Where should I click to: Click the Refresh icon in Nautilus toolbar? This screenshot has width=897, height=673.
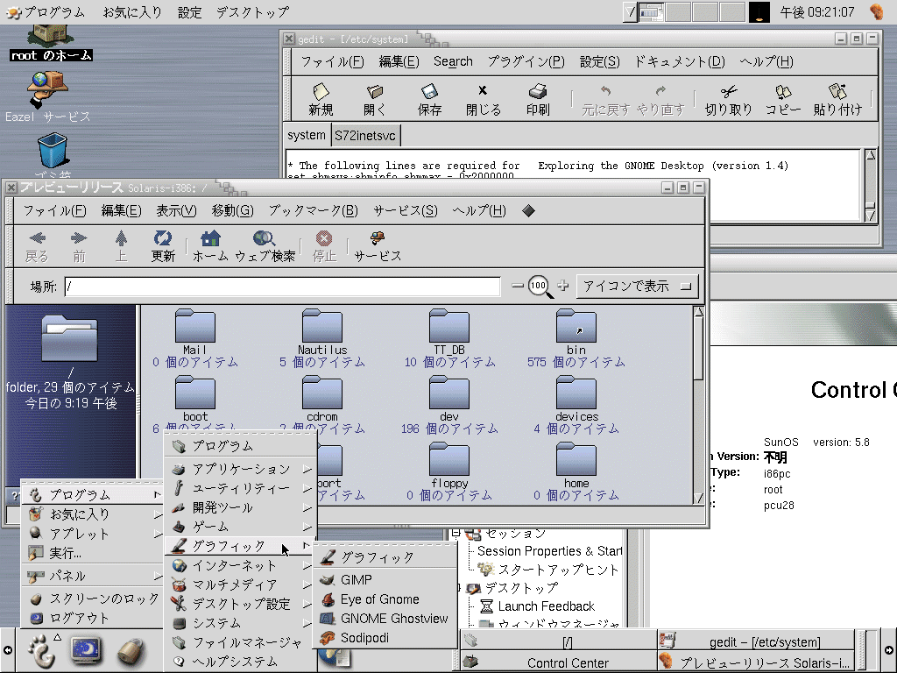pos(163,238)
